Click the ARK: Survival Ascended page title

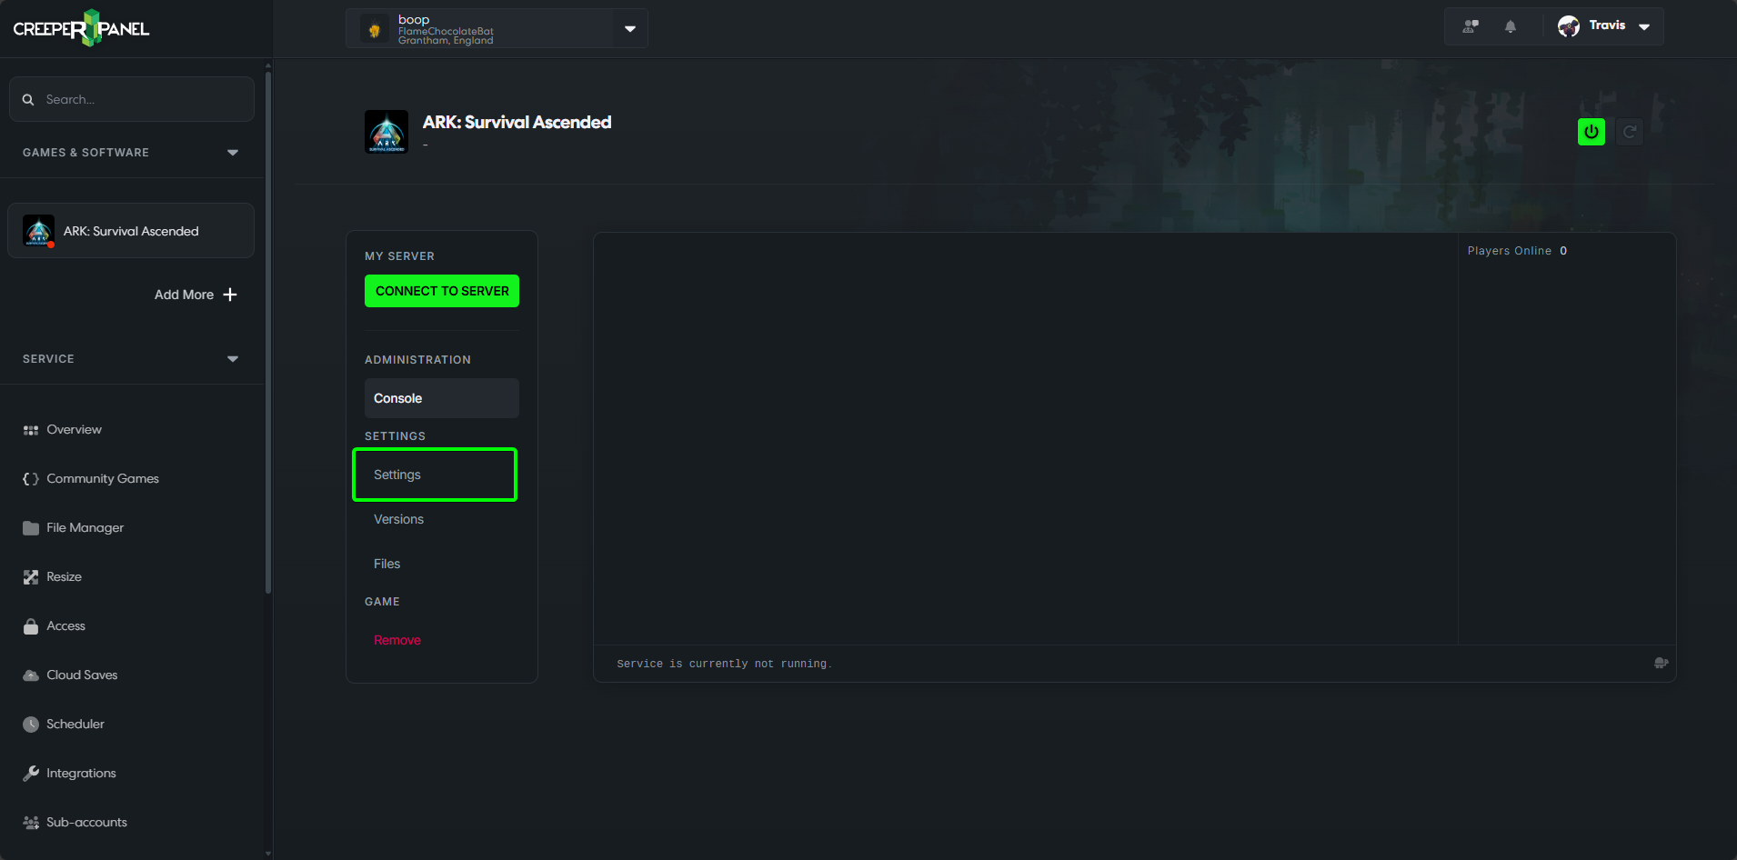pos(517,122)
